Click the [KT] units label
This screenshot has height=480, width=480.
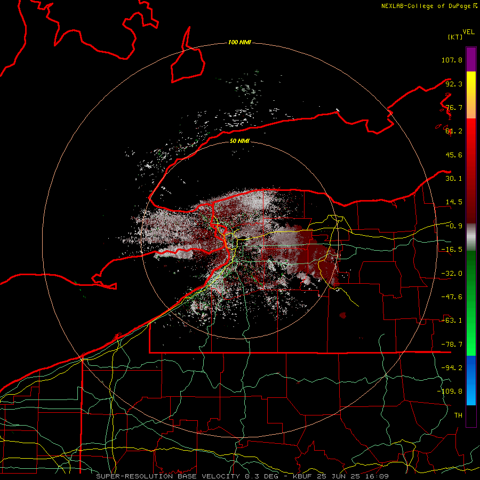[x=455, y=37]
